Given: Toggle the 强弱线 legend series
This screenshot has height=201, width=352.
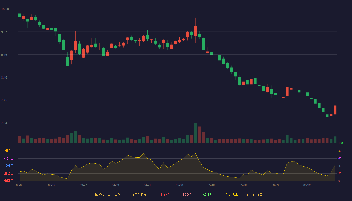Looking at the screenshot, I should click(184, 195).
